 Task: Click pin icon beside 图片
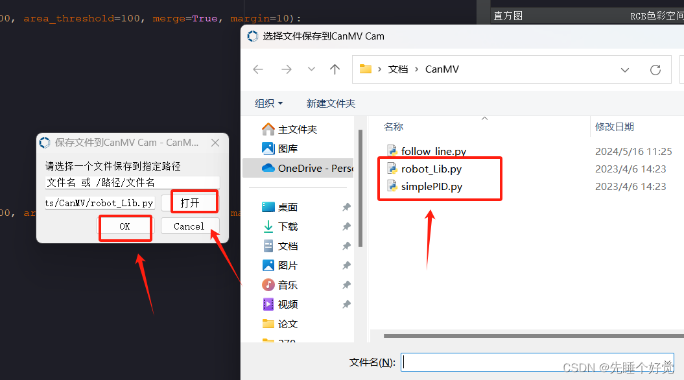[346, 265]
